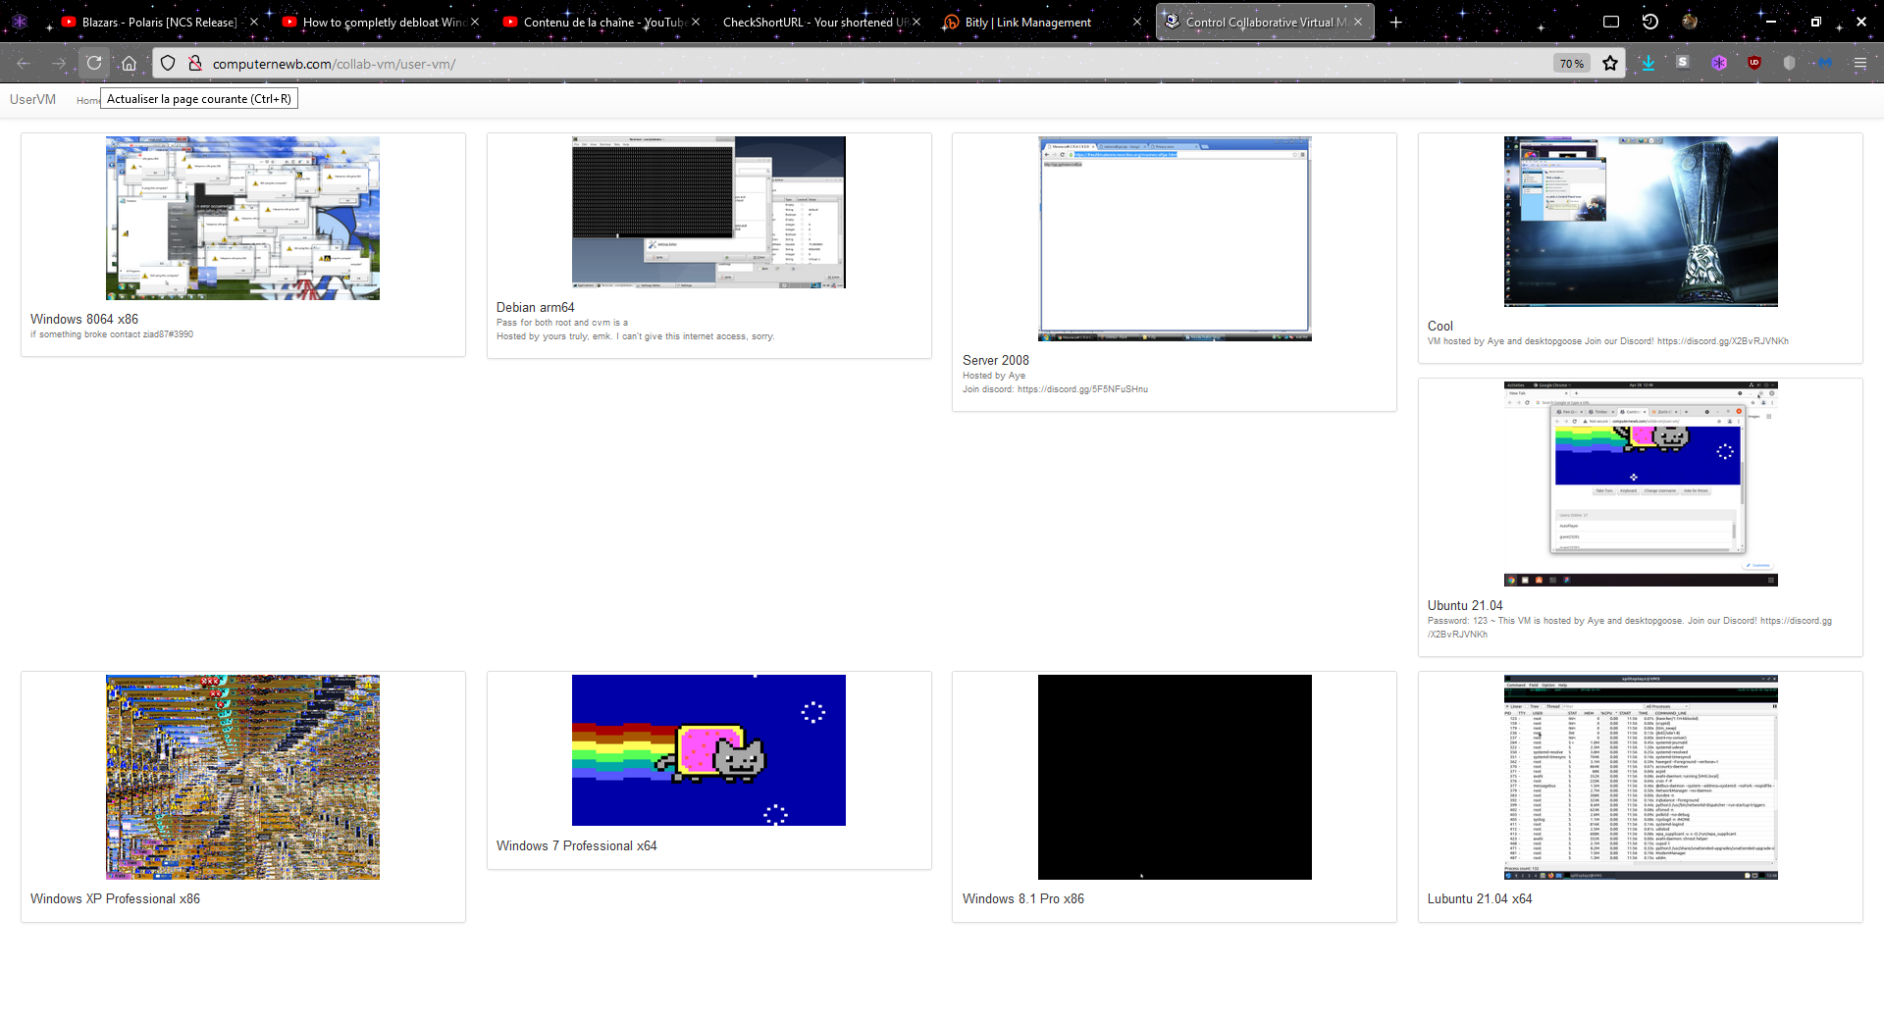The image size is (1884, 1020).
Task: Open the Lubuntu 21.04 x64 VM
Action: pos(1640,777)
